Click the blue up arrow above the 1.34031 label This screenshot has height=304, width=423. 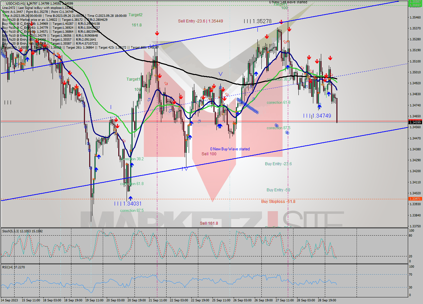[131, 198]
